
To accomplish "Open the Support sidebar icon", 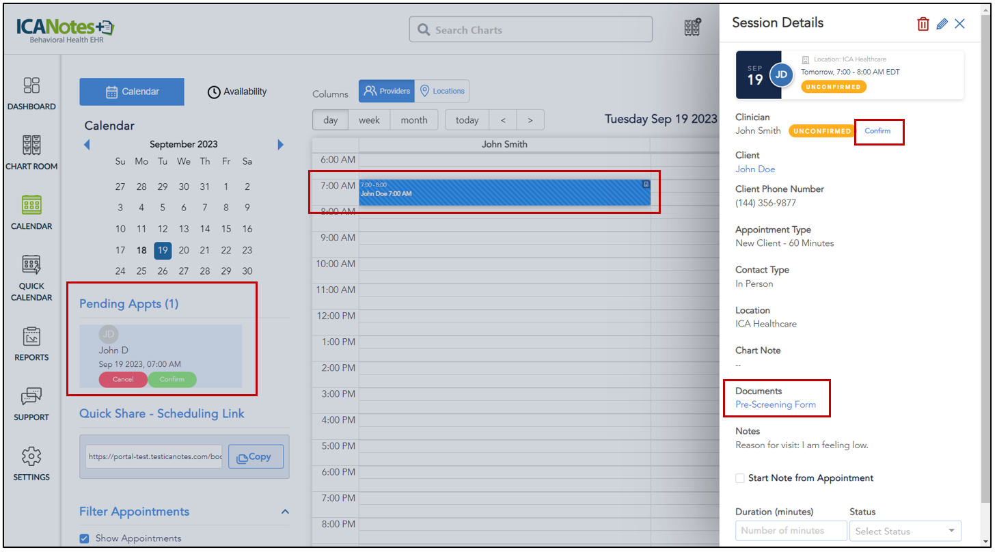I will (x=31, y=397).
